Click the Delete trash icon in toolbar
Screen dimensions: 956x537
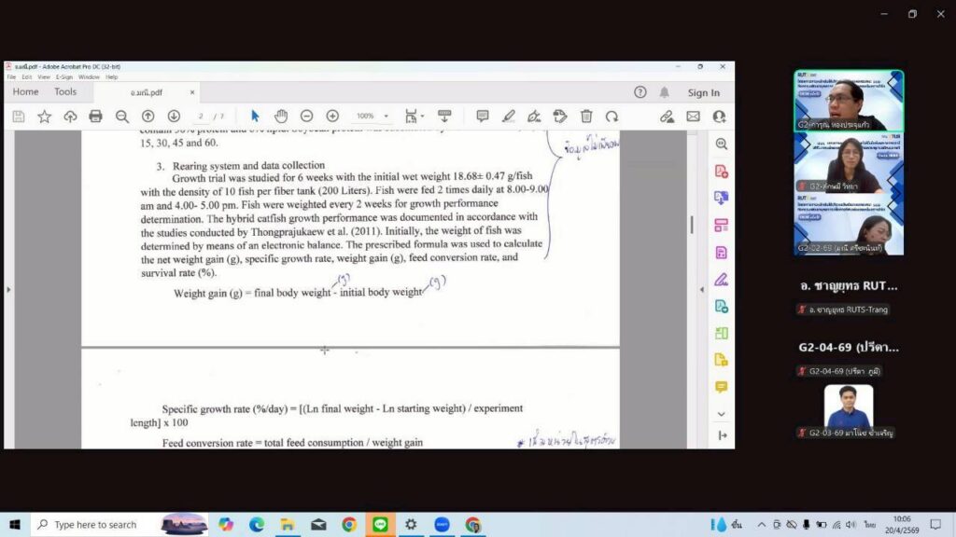586,117
